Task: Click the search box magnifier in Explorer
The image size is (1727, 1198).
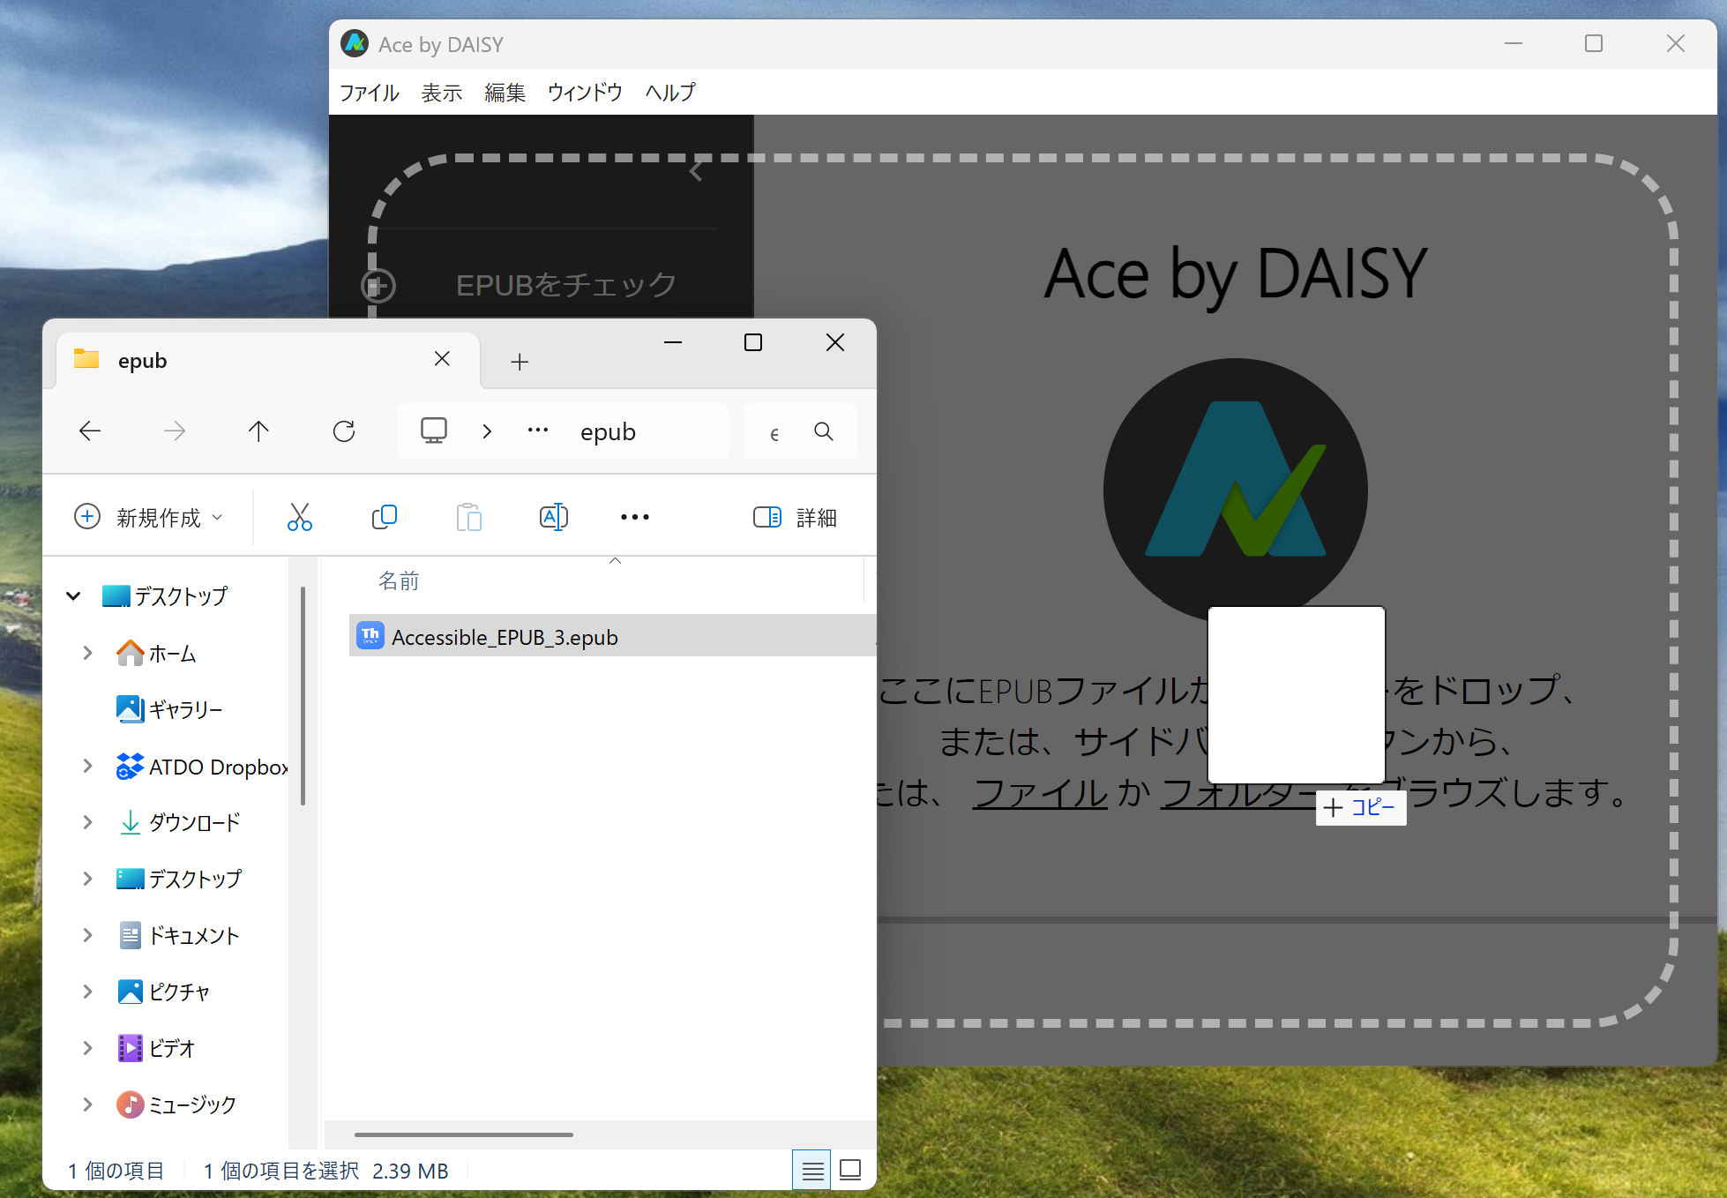Action: [824, 431]
